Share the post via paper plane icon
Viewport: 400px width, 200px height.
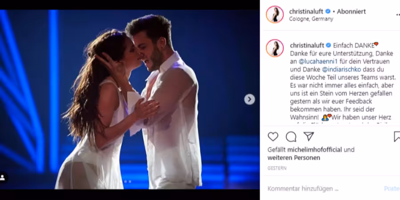[x=309, y=136]
